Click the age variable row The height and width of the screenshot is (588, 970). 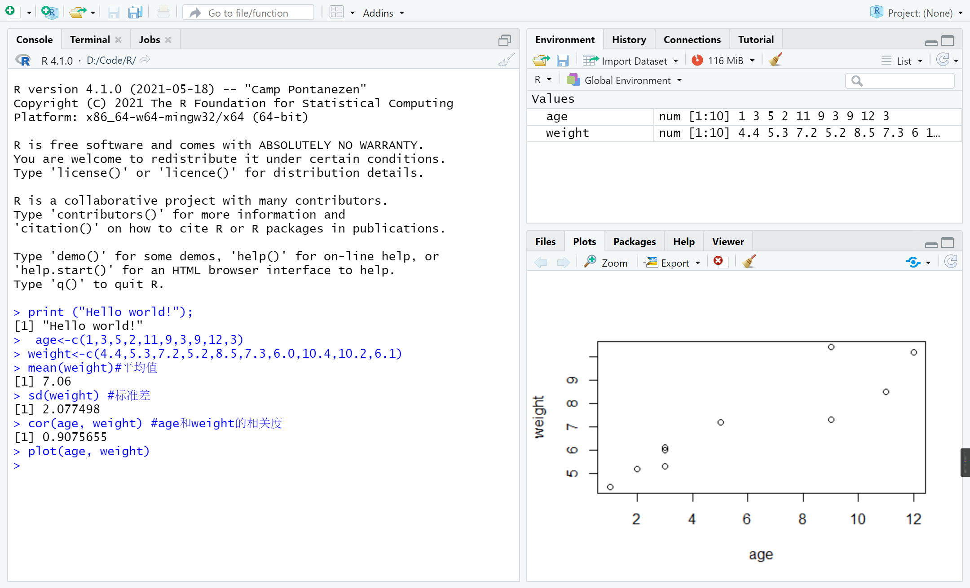point(745,116)
